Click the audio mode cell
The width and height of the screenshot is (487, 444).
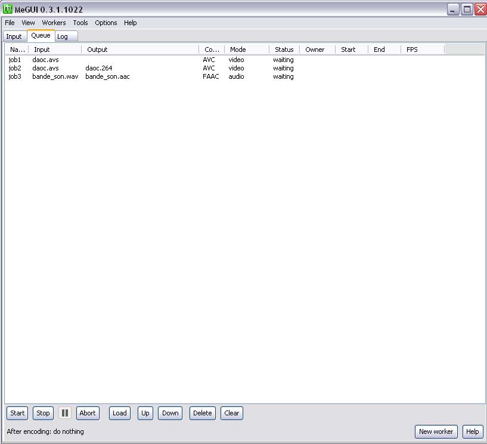click(x=237, y=76)
